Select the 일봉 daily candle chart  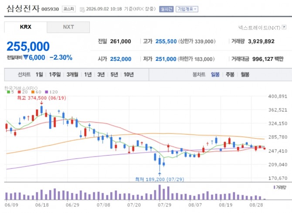pyautogui.click(x=215, y=75)
